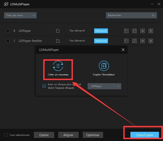Click the rename icon for LDPlayer-freefire

(58, 41)
